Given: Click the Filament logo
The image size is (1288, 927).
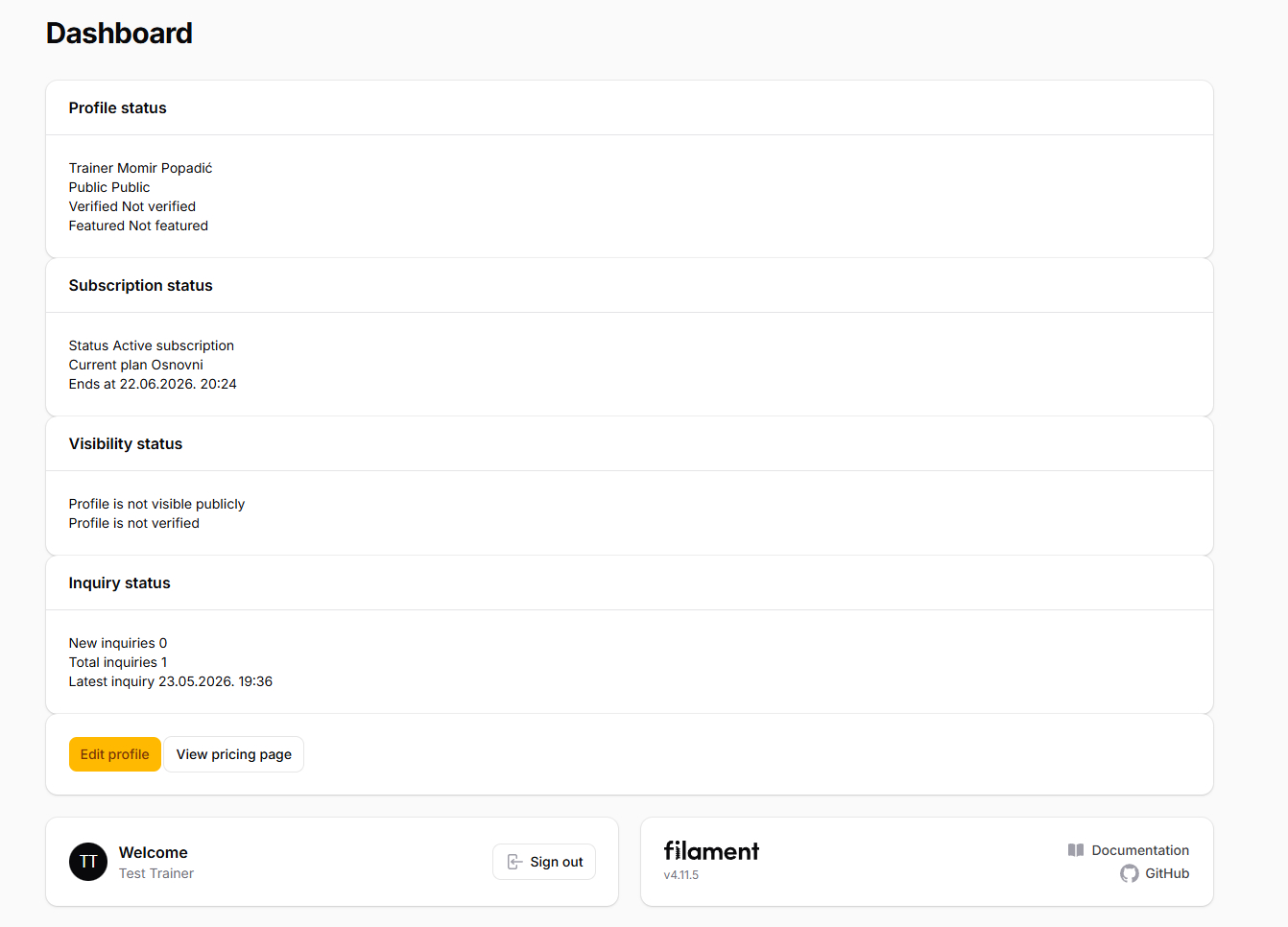Looking at the screenshot, I should 711,851.
